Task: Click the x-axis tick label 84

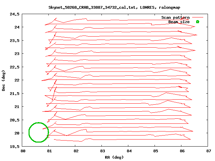Action: tap(129, 151)
